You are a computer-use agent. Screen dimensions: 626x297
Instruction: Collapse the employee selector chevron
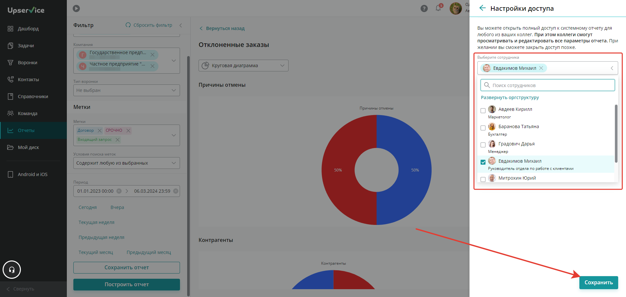pyautogui.click(x=612, y=68)
